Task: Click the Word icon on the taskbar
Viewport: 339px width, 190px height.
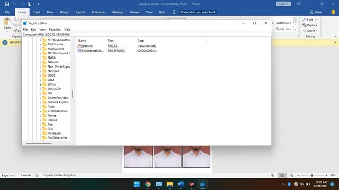Action: point(181,184)
